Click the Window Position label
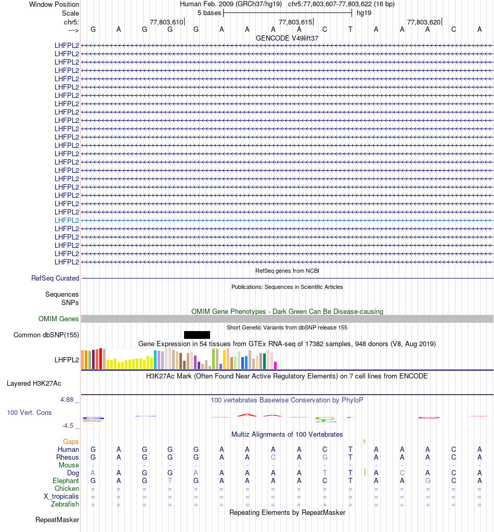 (x=54, y=4)
